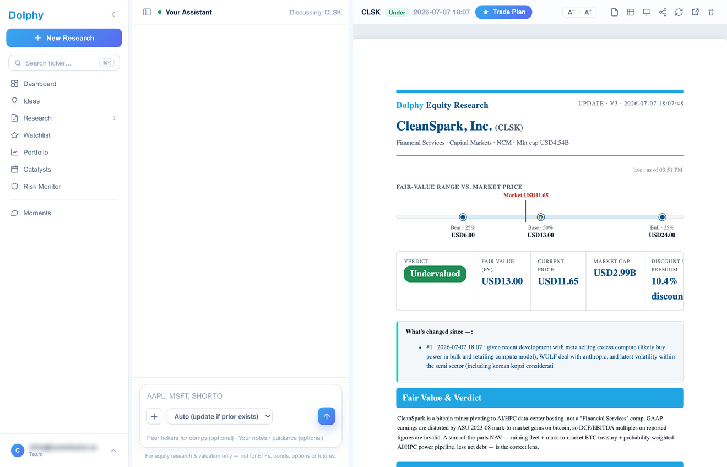Click the "What's changed since" heading
Screen dimensions: 727x467
coord(439,332)
